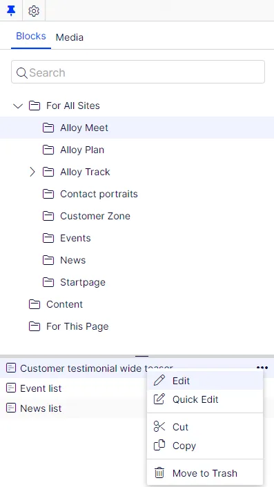Click the splitter handle above block list
Viewport: 274px width, 487px height.
point(142,356)
